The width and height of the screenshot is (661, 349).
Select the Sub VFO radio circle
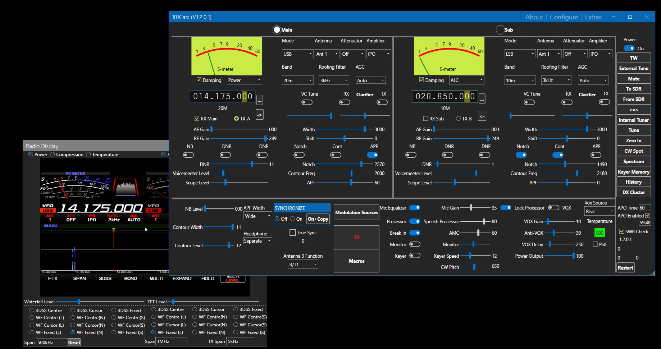click(x=500, y=30)
